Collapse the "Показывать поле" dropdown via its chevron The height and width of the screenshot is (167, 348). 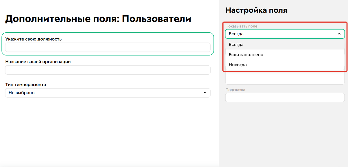click(339, 34)
